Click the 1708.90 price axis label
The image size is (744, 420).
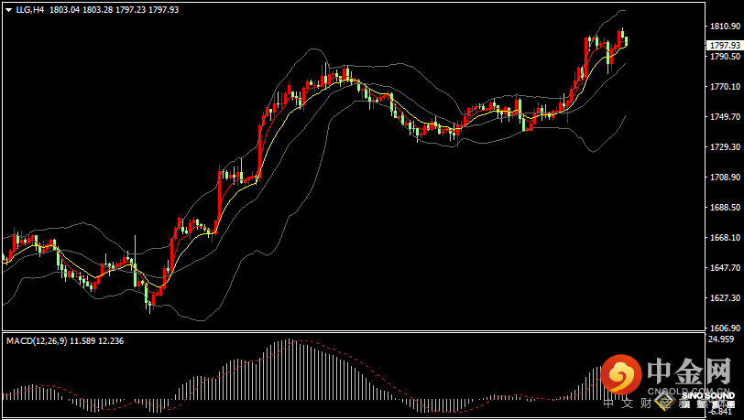point(724,178)
